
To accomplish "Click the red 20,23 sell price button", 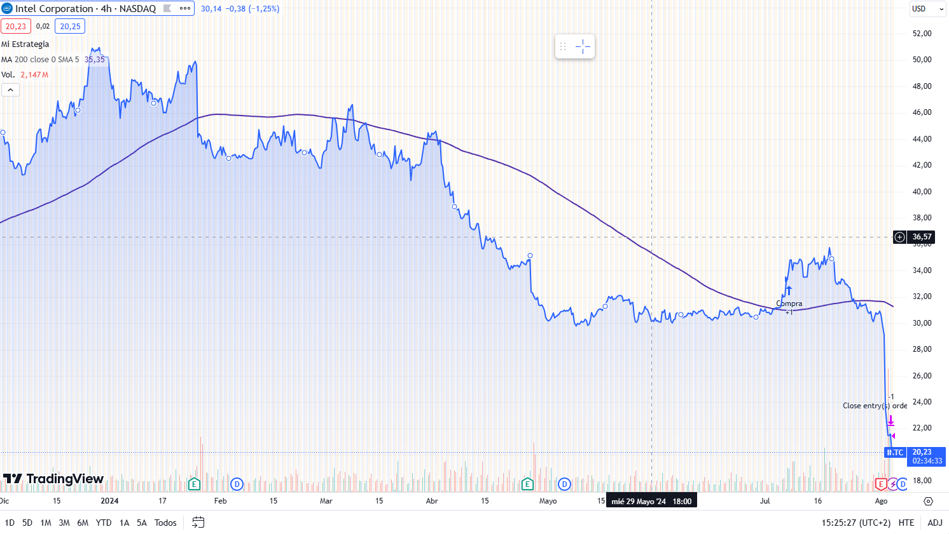I will pos(16,26).
